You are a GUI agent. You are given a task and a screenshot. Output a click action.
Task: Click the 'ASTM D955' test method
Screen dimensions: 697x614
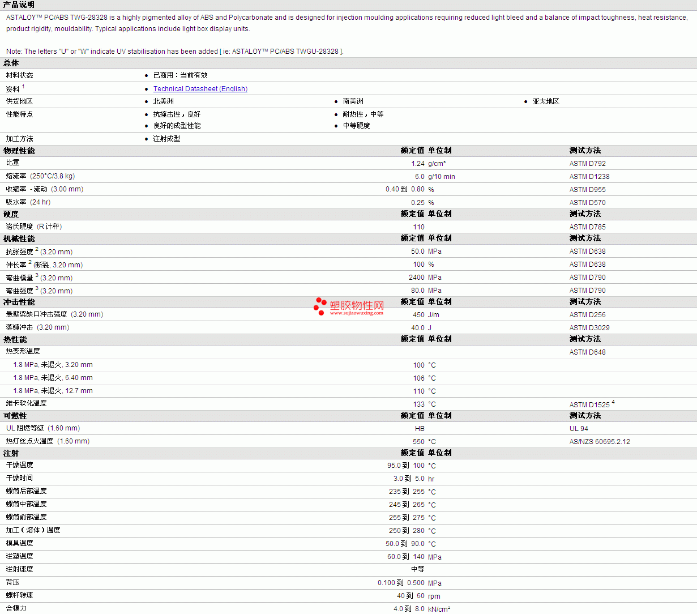tap(588, 190)
